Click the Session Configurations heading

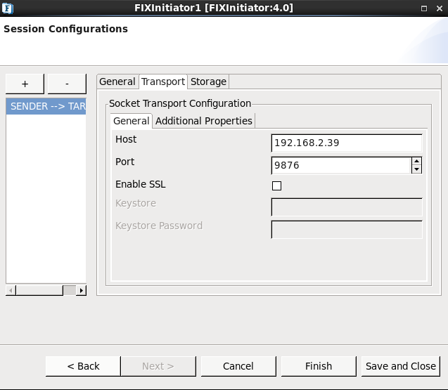point(65,29)
